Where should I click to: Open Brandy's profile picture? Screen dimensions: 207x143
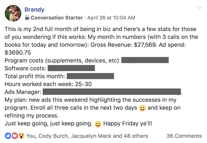pyautogui.click(x=13, y=13)
